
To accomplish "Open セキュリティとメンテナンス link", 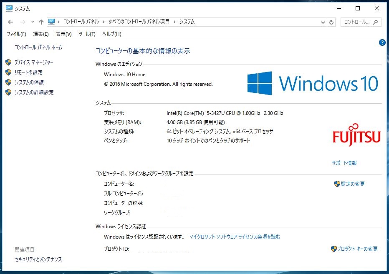I will [x=38, y=259].
